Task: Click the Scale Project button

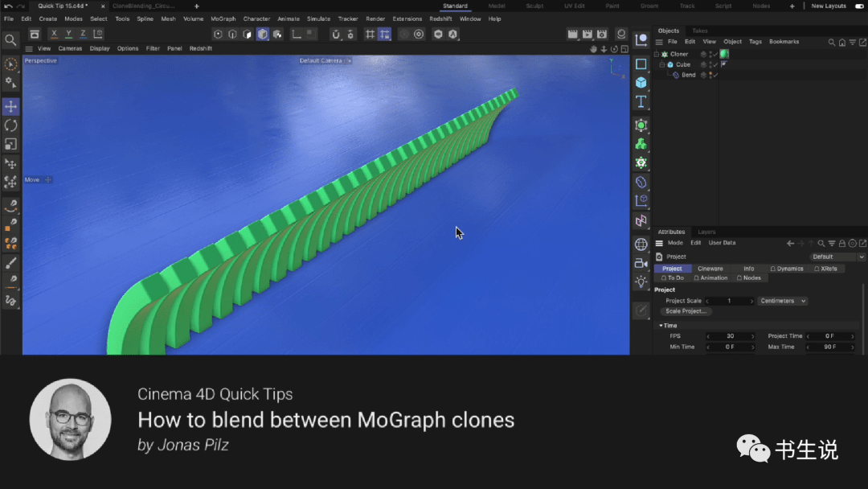Action: coord(686,311)
